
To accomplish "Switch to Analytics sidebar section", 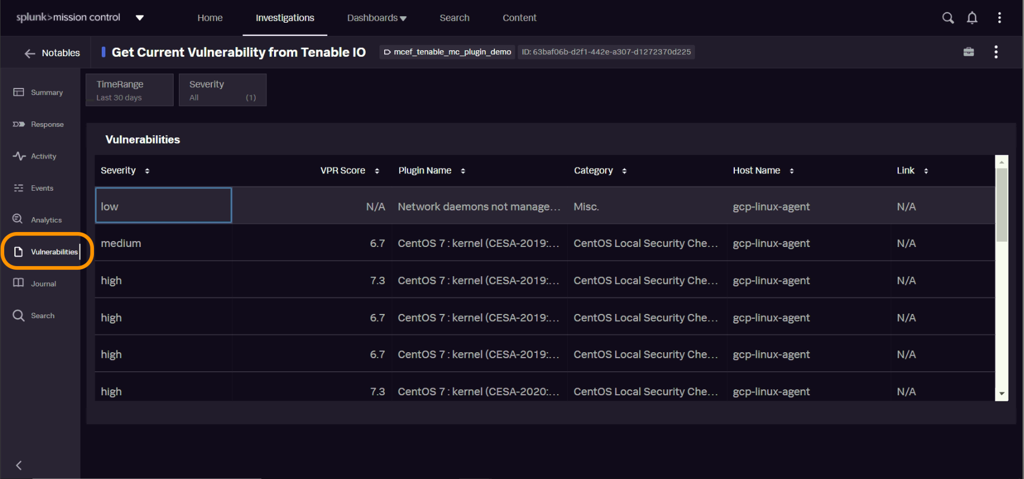I will (46, 220).
